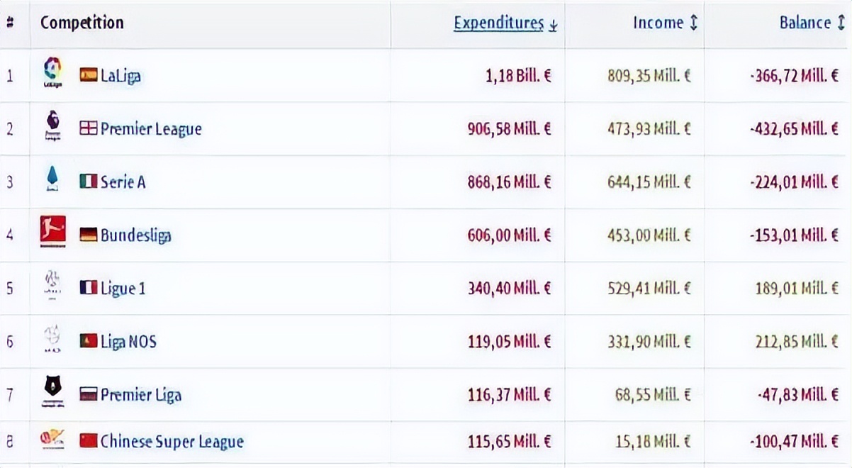Click the LaLiga league logo icon
The width and height of the screenshot is (852, 468).
pyautogui.click(x=52, y=72)
